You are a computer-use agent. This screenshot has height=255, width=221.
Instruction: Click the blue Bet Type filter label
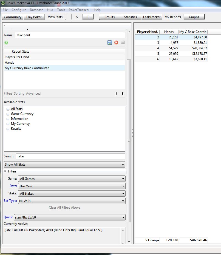pos(10,201)
